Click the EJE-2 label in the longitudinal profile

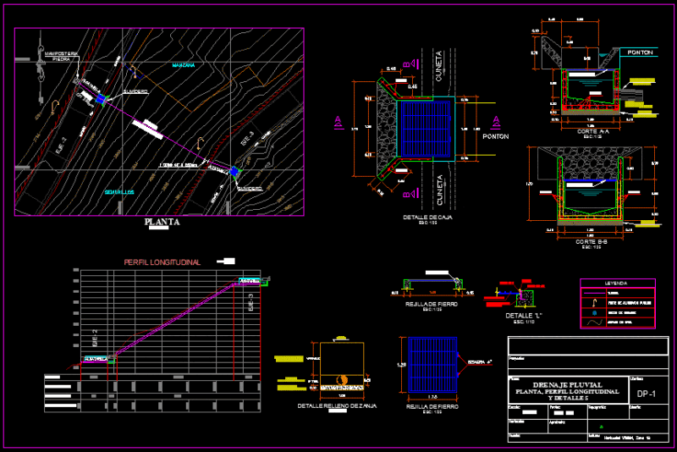(95, 338)
